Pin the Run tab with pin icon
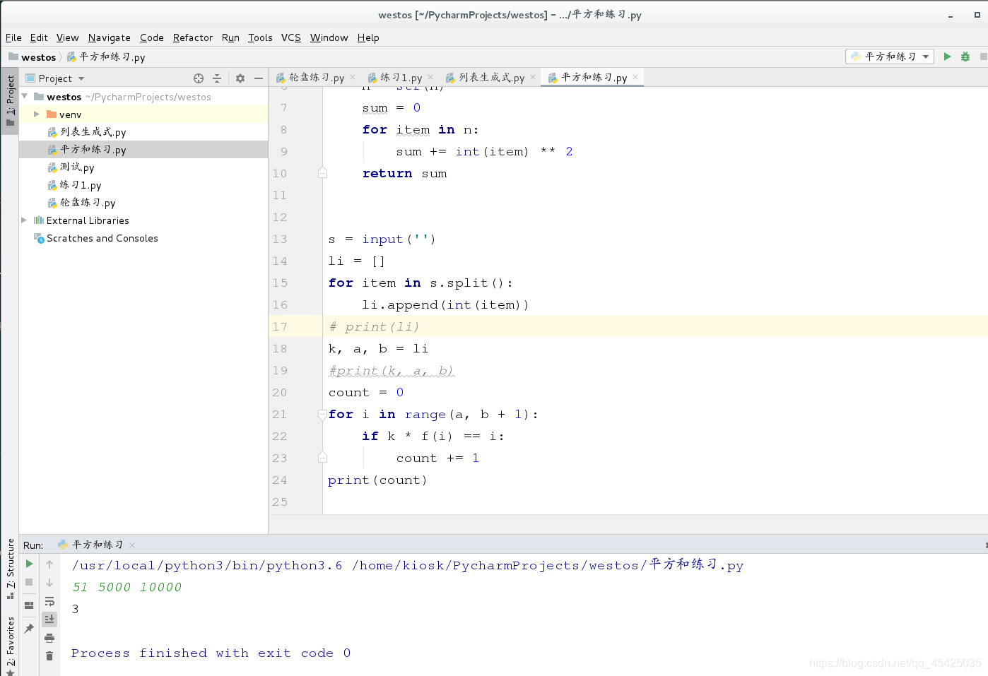The image size is (988, 676). pos(29,628)
